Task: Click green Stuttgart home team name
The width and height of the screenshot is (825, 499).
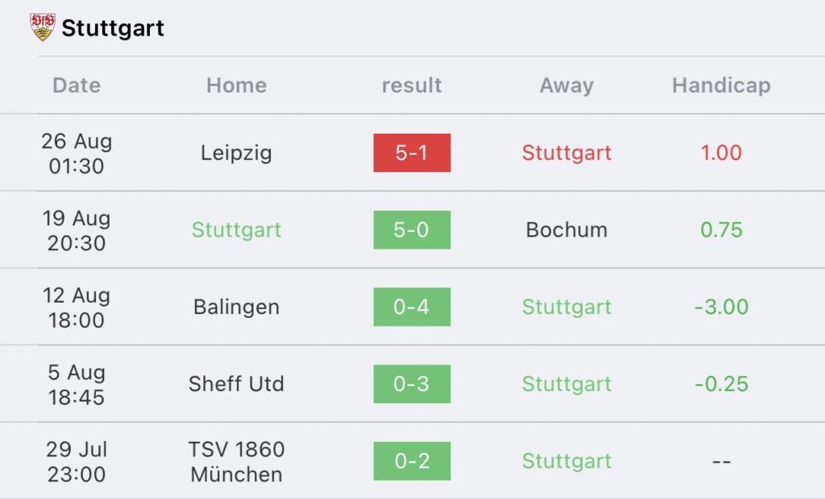Action: tap(236, 230)
